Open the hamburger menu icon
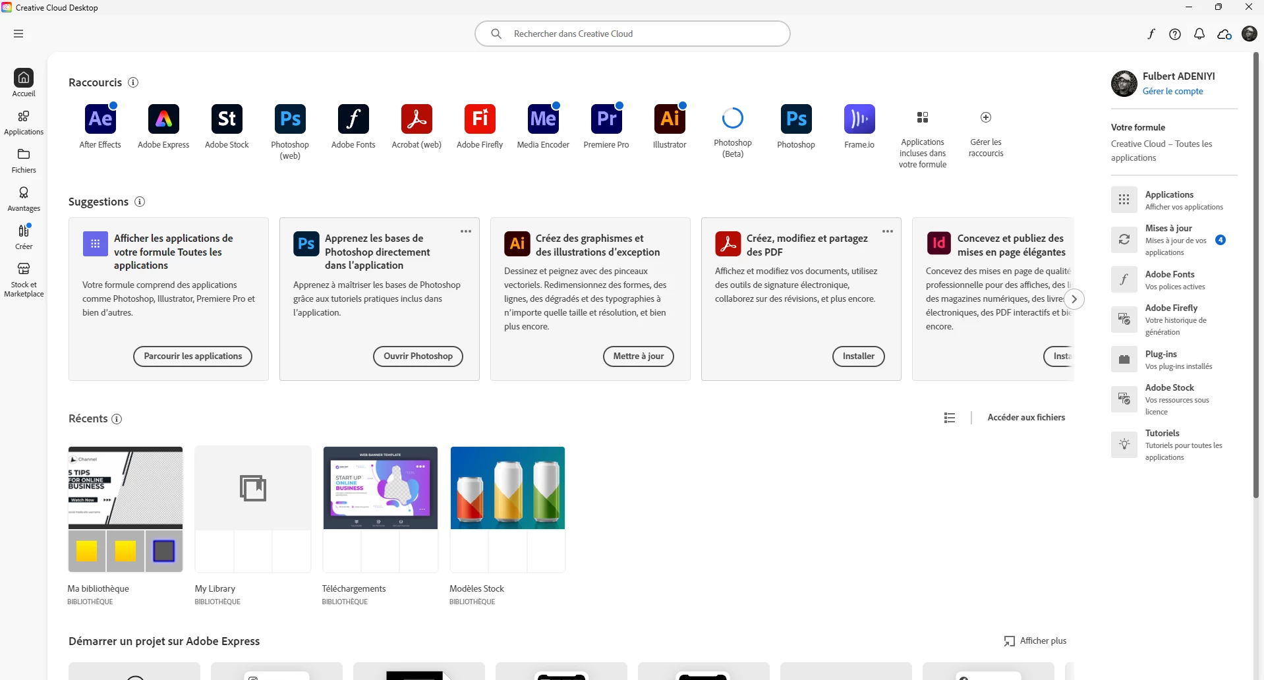 [x=18, y=34]
